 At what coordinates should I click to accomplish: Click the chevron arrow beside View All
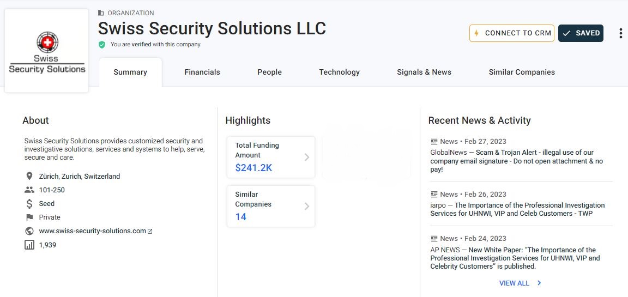[x=539, y=283]
